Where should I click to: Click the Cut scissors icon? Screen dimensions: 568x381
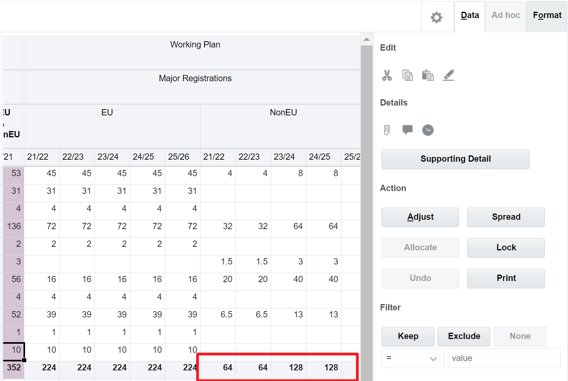pyautogui.click(x=387, y=75)
